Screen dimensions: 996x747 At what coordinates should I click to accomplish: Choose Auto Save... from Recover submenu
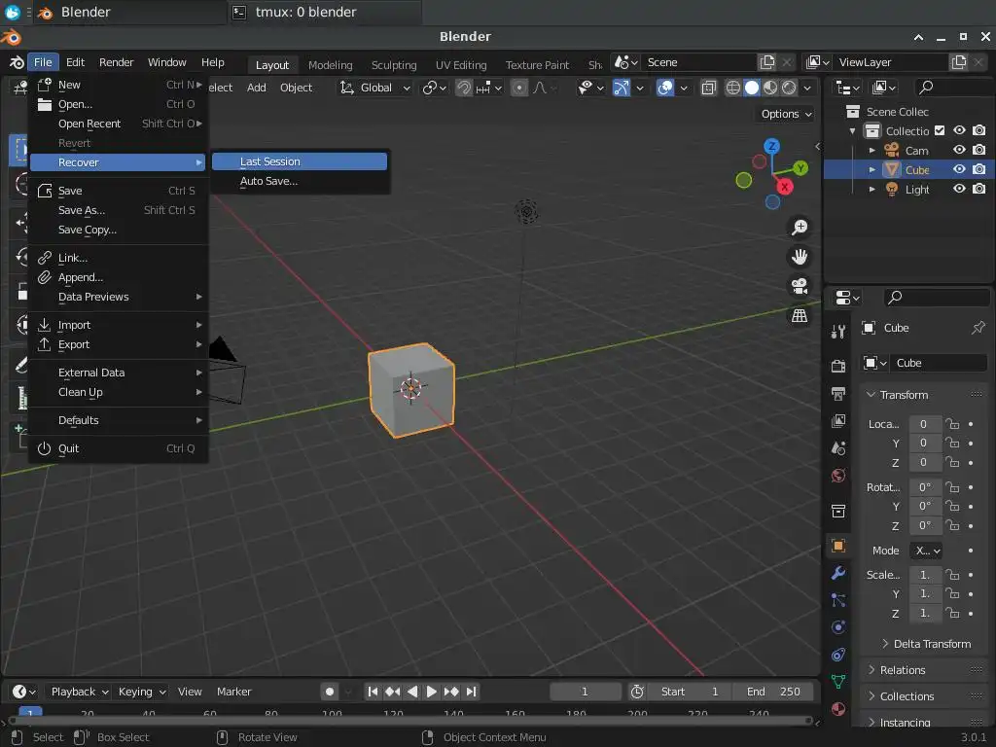[x=300, y=181]
